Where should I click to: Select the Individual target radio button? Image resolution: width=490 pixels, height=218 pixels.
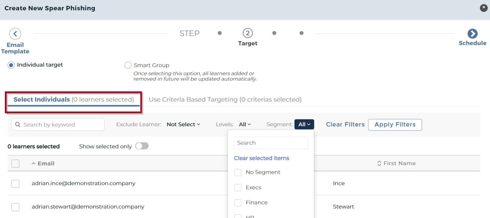coord(11,65)
